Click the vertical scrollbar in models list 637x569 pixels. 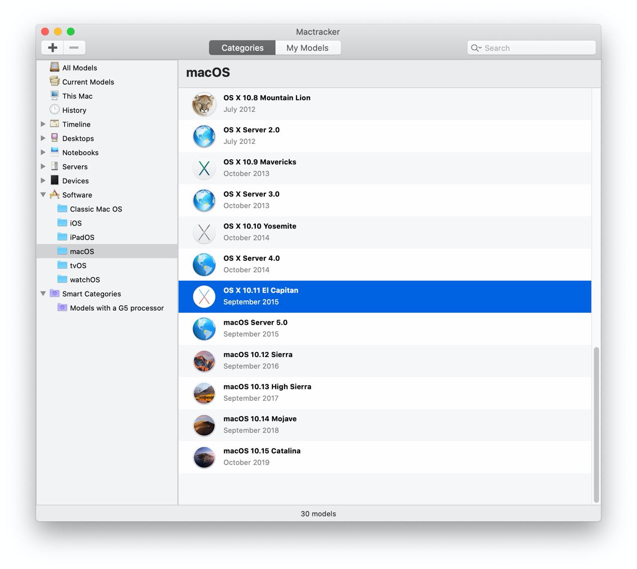click(x=596, y=425)
